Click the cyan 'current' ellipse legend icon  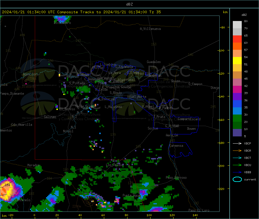tap(237, 179)
